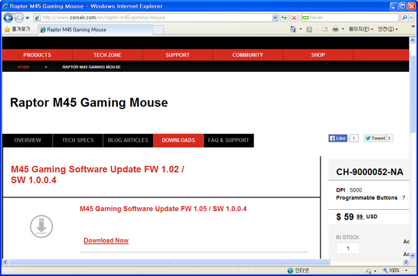
Task: Open the SUPPORT navigation menu
Action: 178,55
